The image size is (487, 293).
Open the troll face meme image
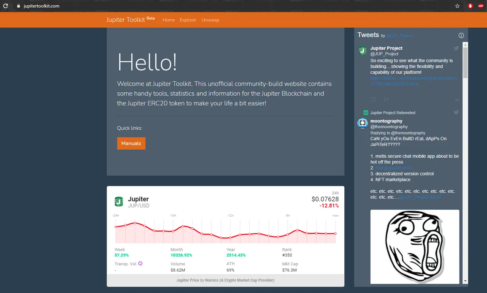[x=415, y=247]
